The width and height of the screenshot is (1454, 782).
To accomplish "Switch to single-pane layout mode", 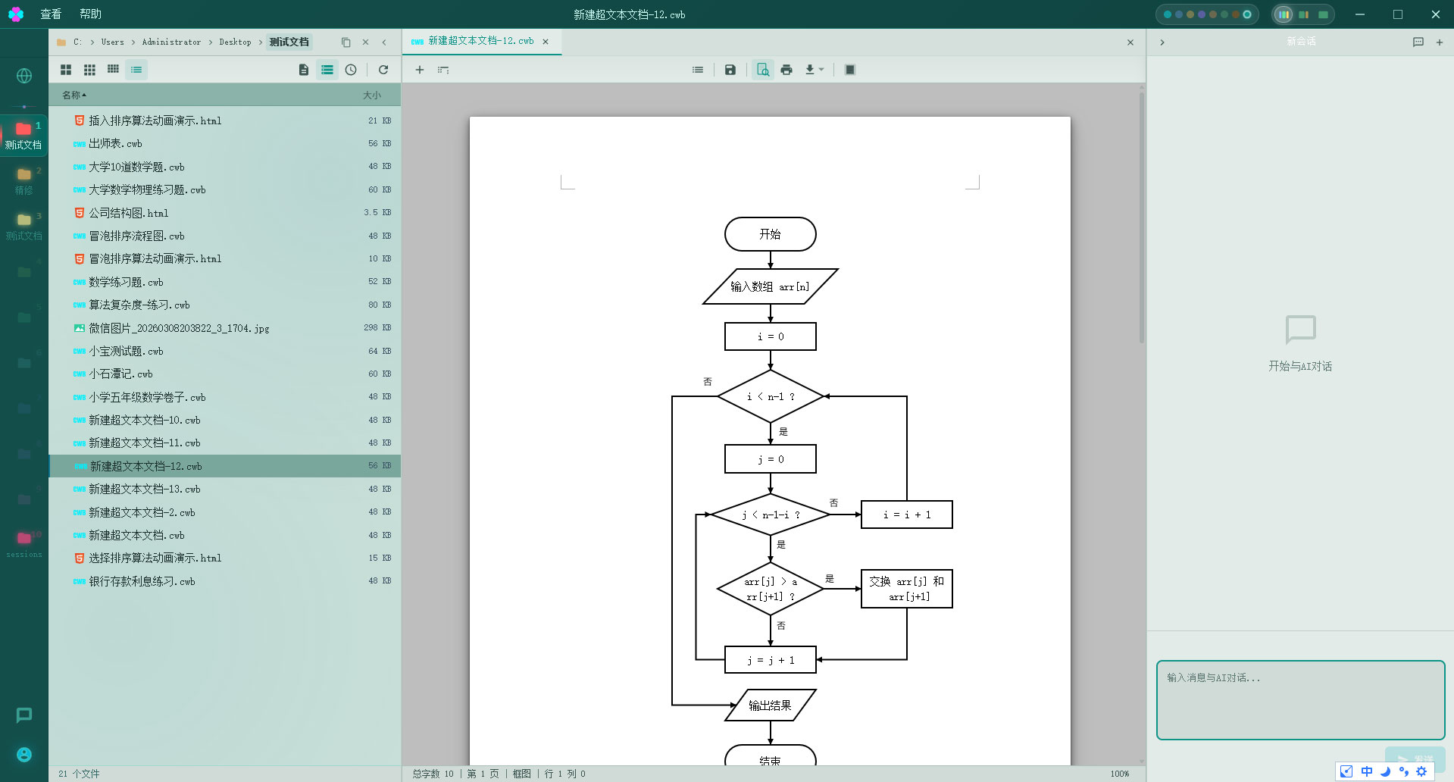I will pos(1323,14).
